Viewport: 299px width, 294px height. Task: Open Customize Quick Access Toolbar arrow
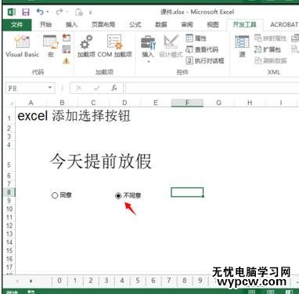point(91,13)
